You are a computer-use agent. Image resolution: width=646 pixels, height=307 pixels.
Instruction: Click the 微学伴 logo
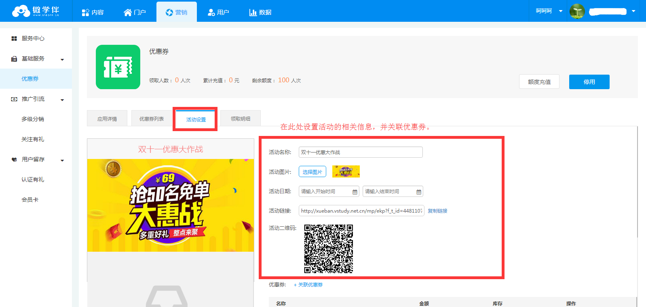(x=36, y=11)
